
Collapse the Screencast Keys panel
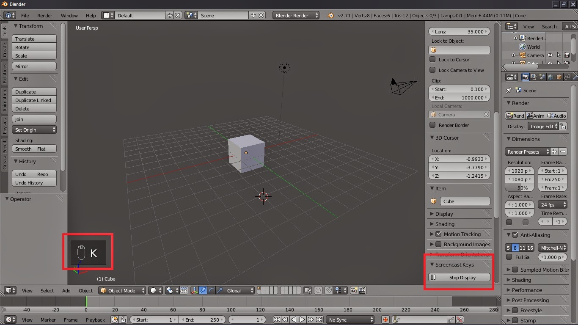click(432, 265)
